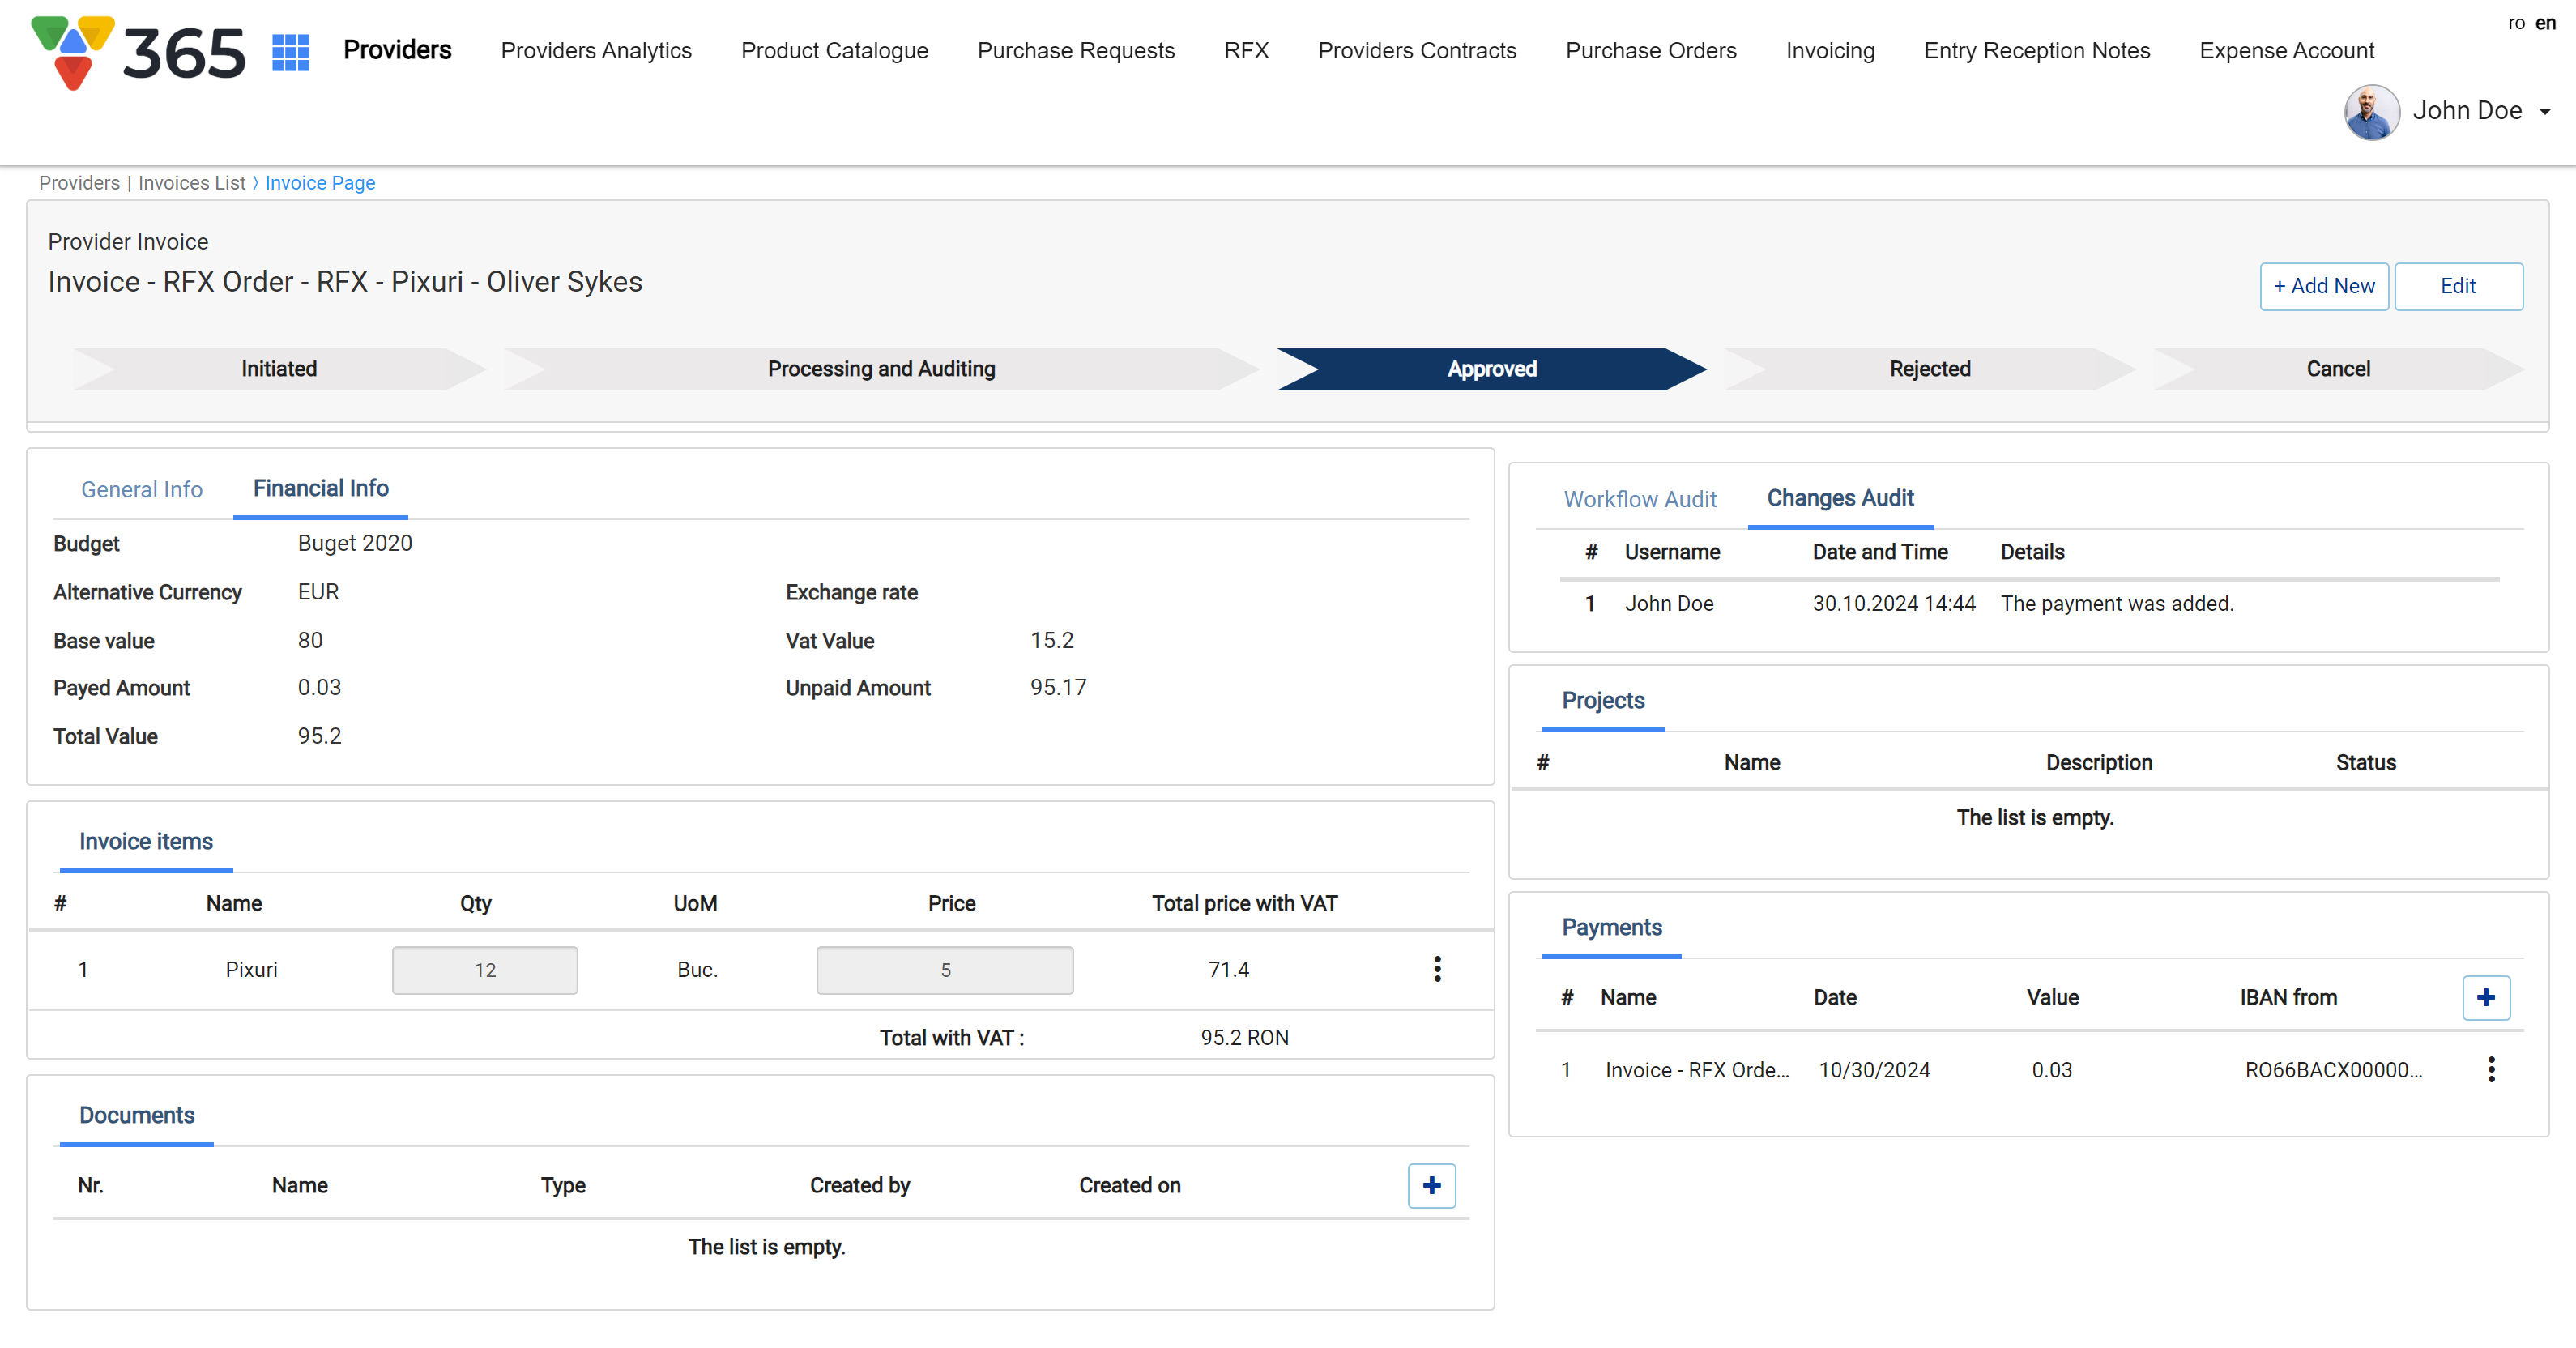
Task: Open the Pixuri item three-dot menu
Action: (1437, 969)
